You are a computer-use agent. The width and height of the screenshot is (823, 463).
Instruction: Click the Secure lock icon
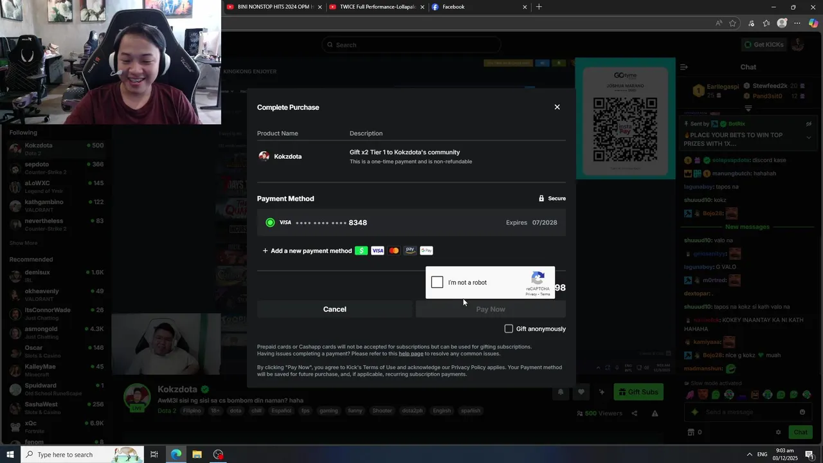click(541, 199)
